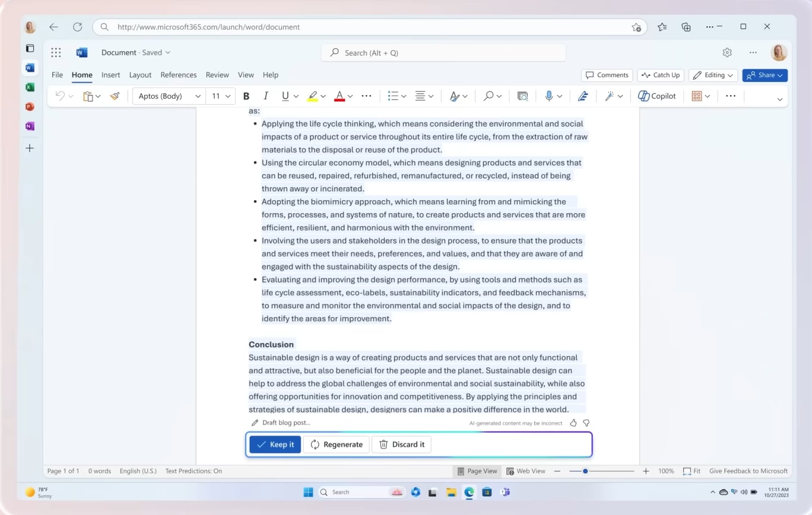
Task: Open PowerPoint from the left sidebar
Action: point(30,107)
